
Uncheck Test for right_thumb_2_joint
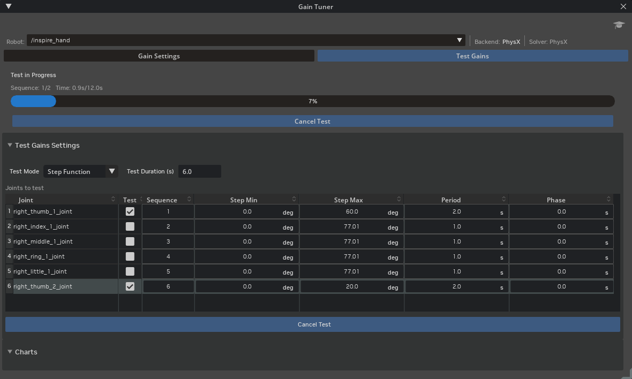pos(130,286)
